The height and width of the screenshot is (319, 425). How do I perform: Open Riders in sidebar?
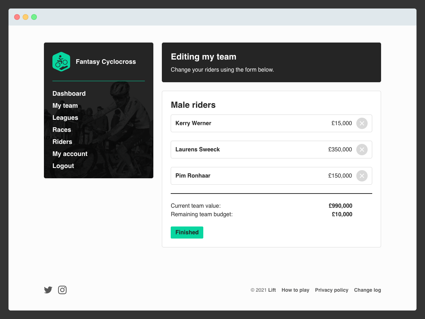click(62, 142)
